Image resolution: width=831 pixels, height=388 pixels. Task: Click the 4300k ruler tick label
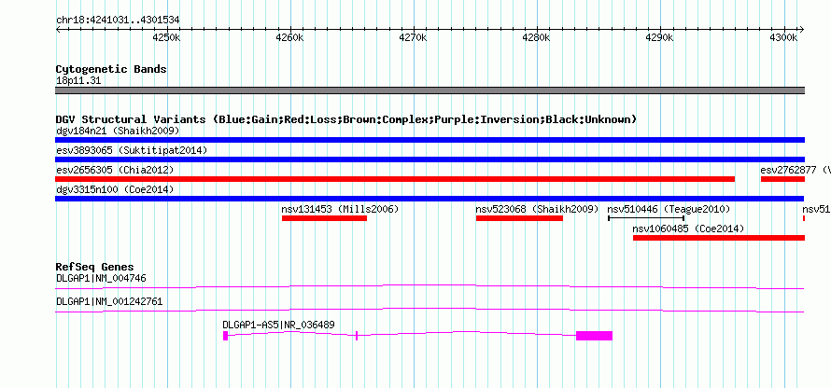tap(784, 37)
